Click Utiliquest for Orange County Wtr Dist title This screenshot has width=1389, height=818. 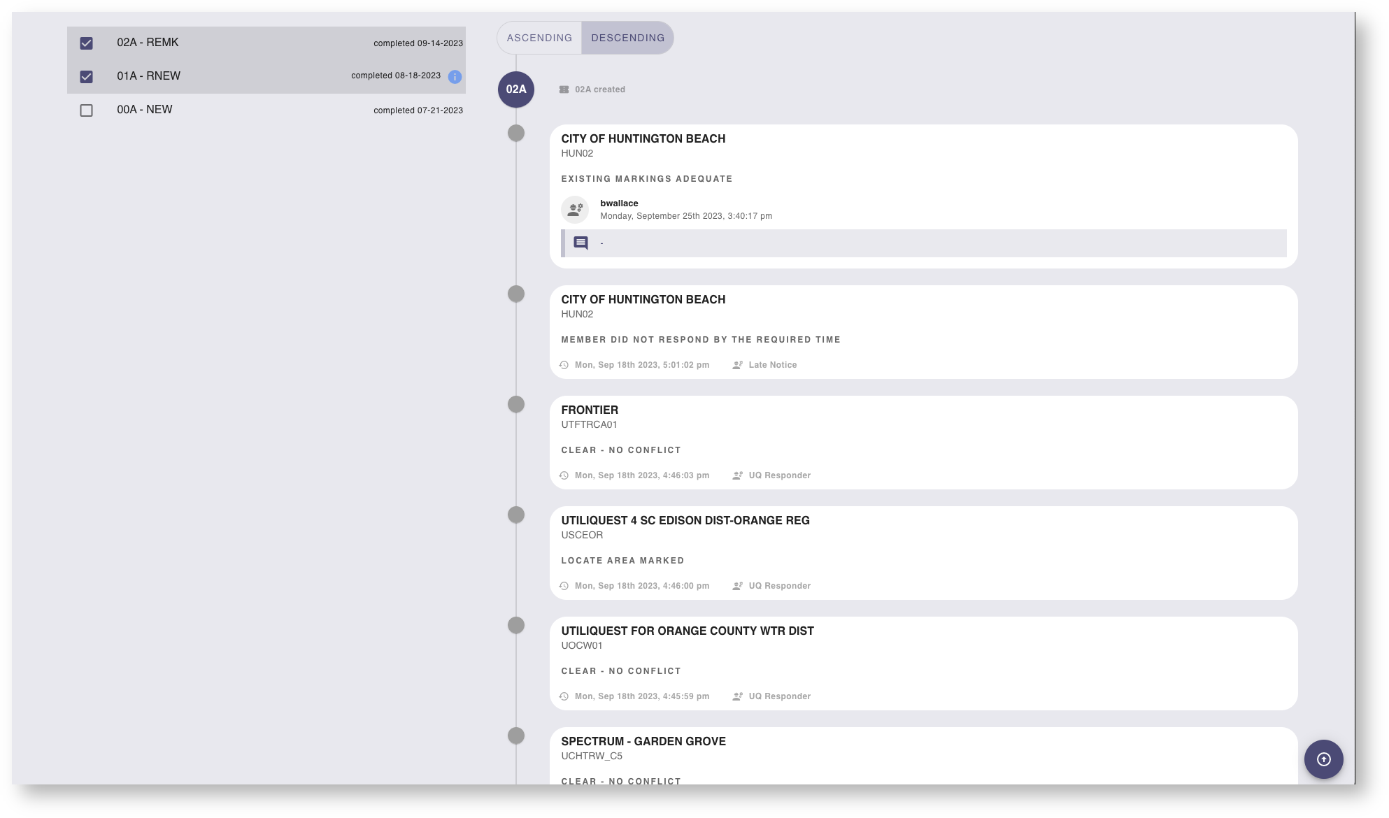(687, 631)
